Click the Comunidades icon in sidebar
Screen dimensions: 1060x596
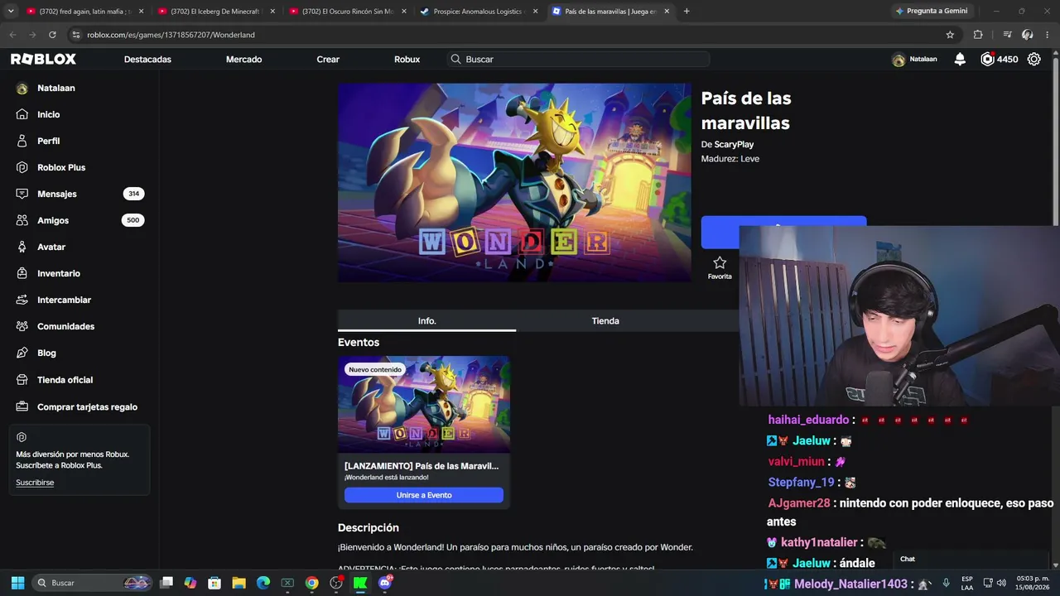22,326
